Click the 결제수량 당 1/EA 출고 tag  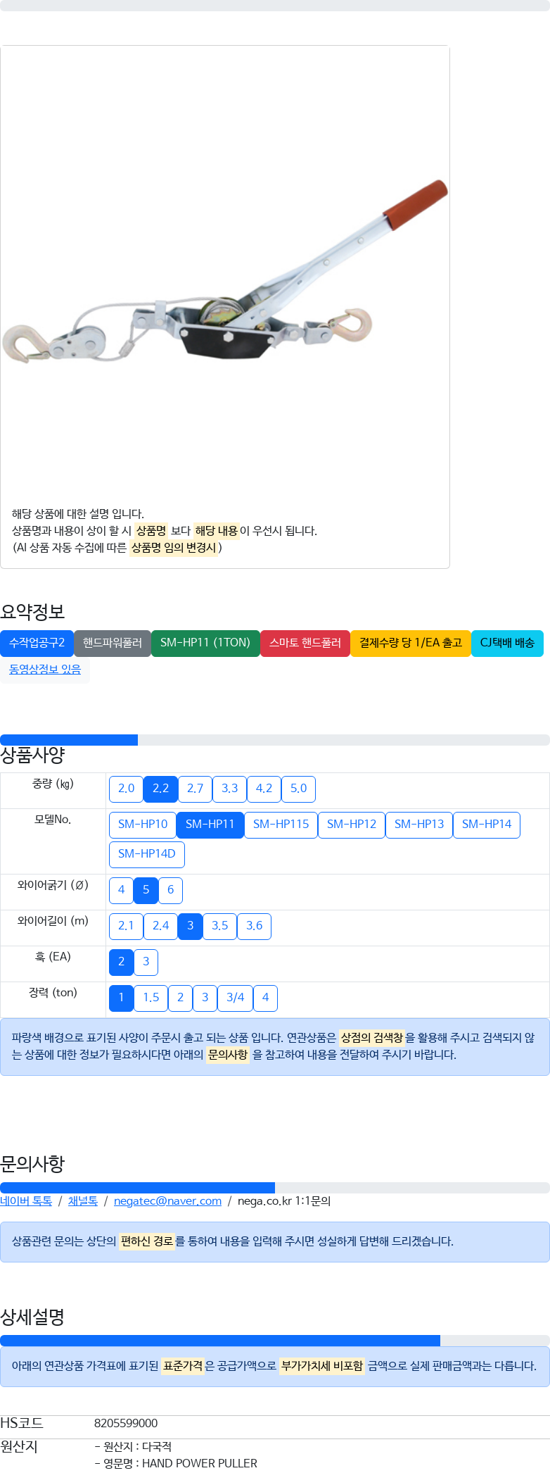pos(411,643)
